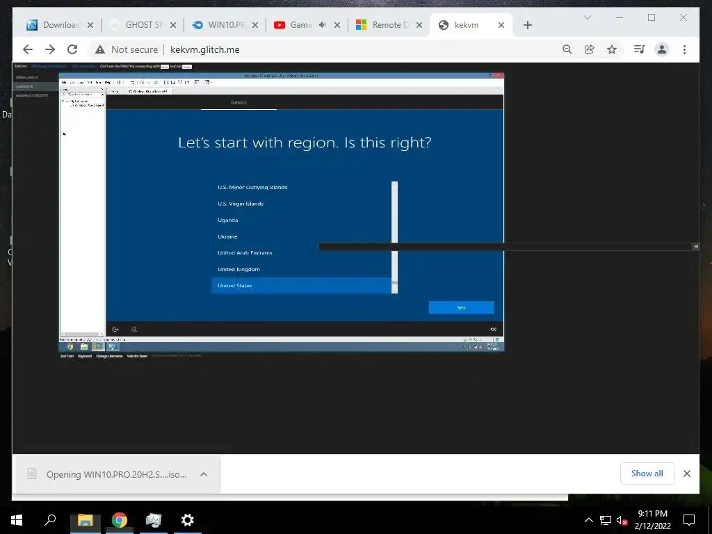Bookmark this page with the star
The image size is (712, 534).
click(x=612, y=49)
